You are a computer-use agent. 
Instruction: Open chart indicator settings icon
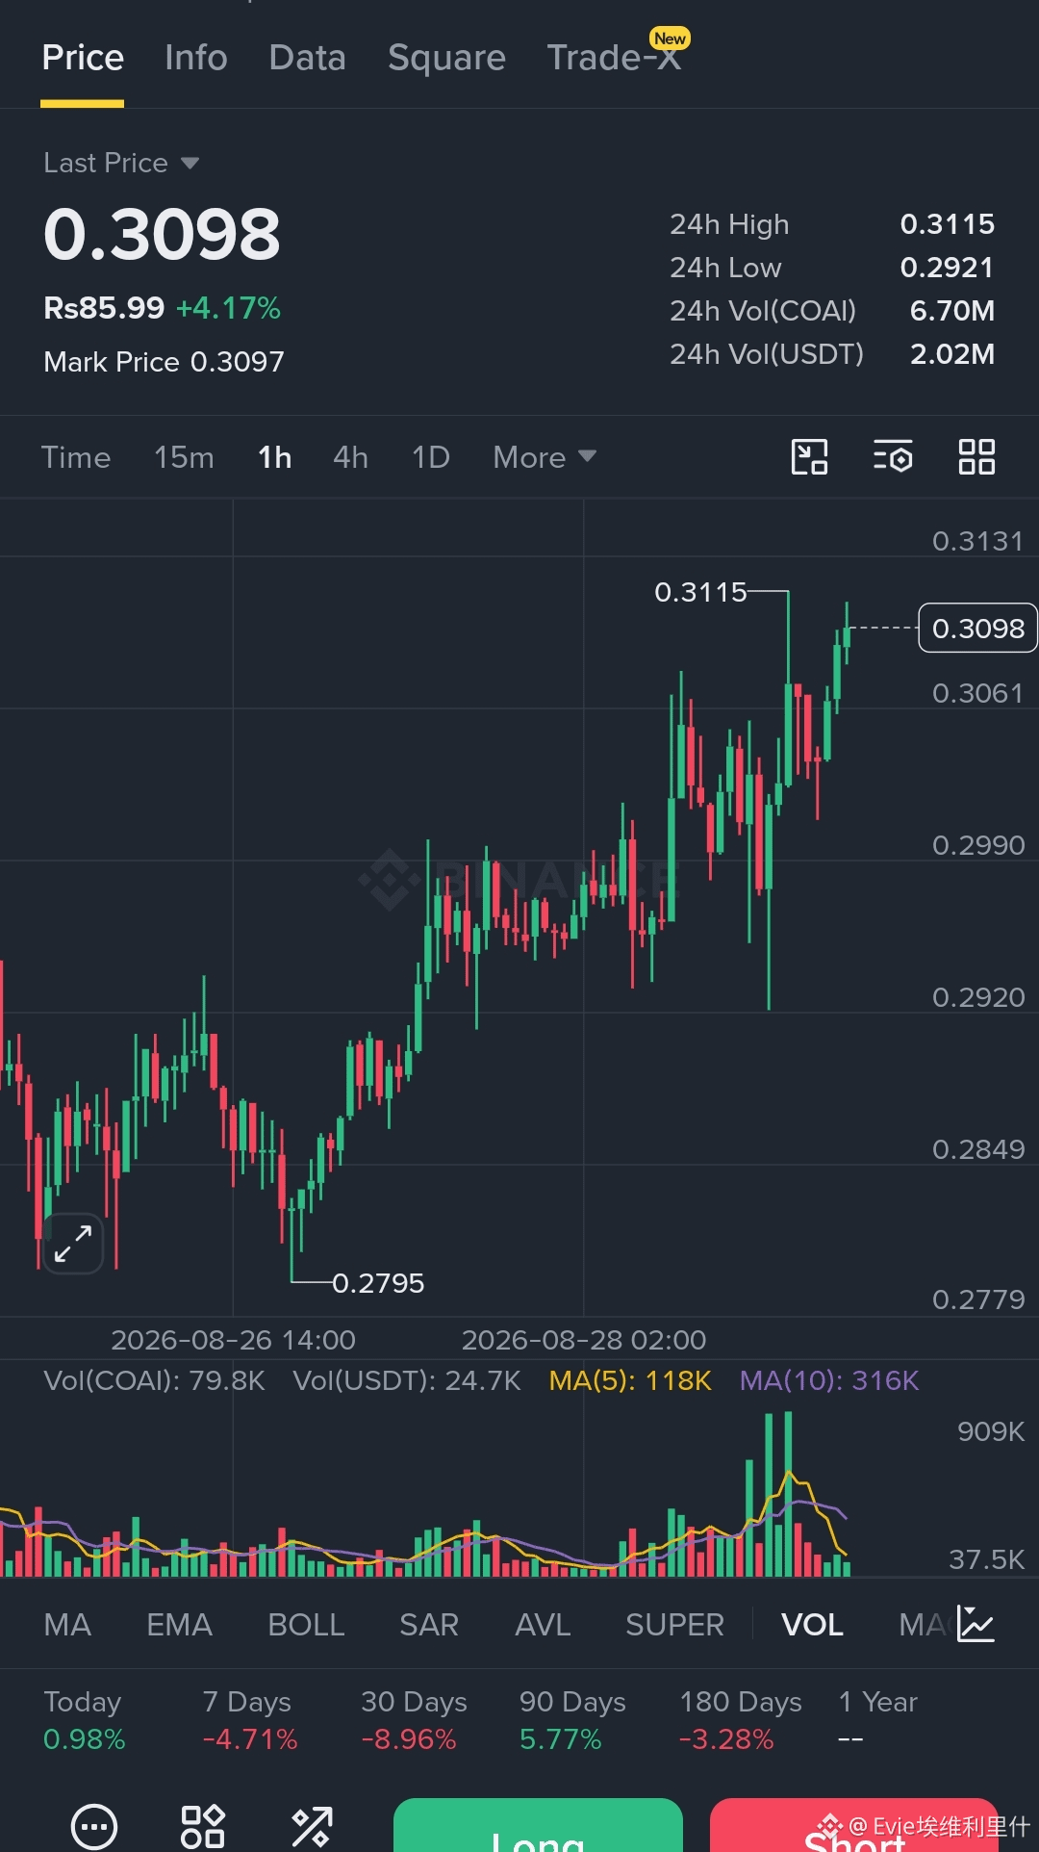(893, 457)
